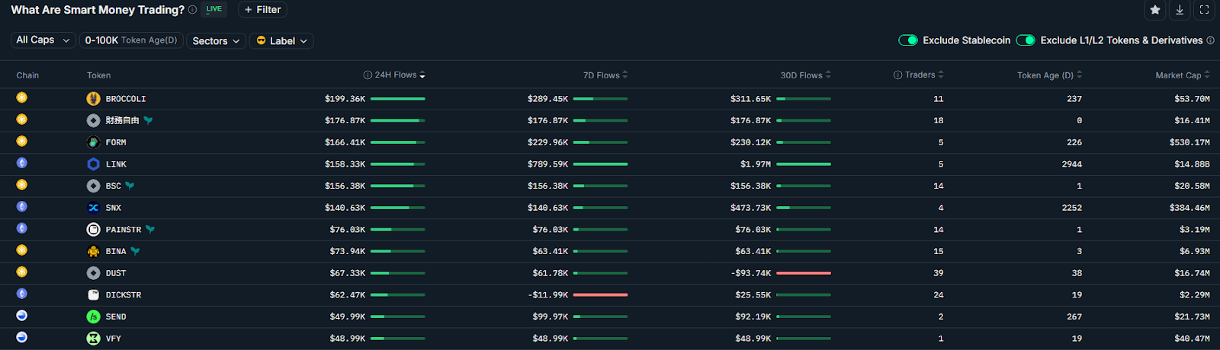Sort by Market Cap column header
Screen dimensions: 1220x350
tap(1181, 75)
